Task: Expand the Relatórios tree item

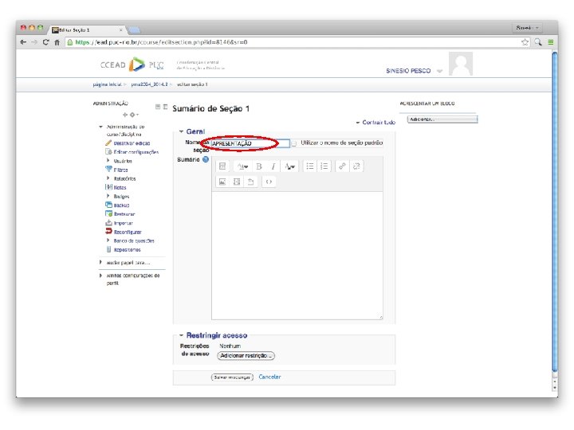Action: pyautogui.click(x=108, y=178)
